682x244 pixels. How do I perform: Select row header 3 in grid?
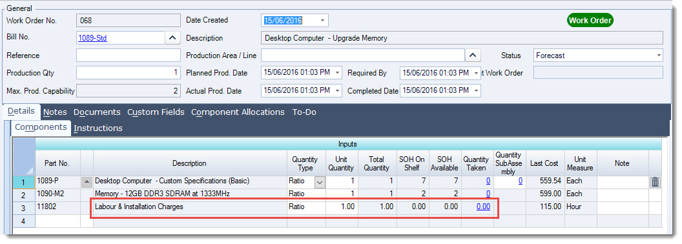tap(23, 208)
